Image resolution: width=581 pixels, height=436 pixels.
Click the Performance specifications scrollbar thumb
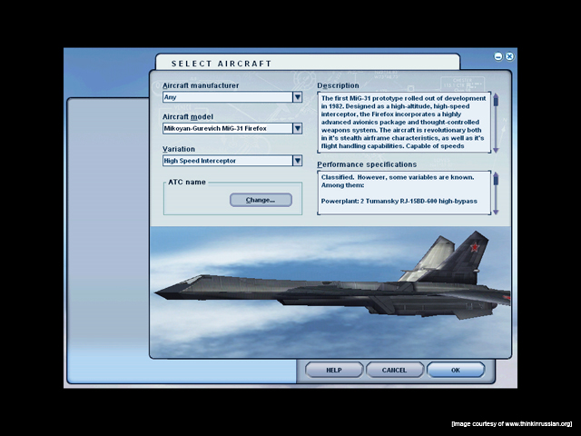496,181
